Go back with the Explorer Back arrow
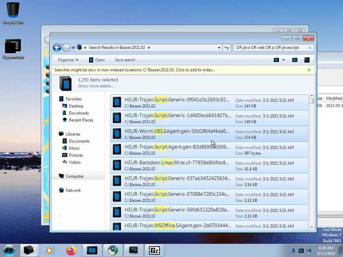Screen dimensions: 343x257 pos(57,48)
